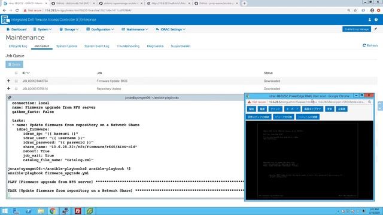383x215 pixels.
Task: Click the キーボード (Keyboard) button in virtual console
Action: coord(292,109)
